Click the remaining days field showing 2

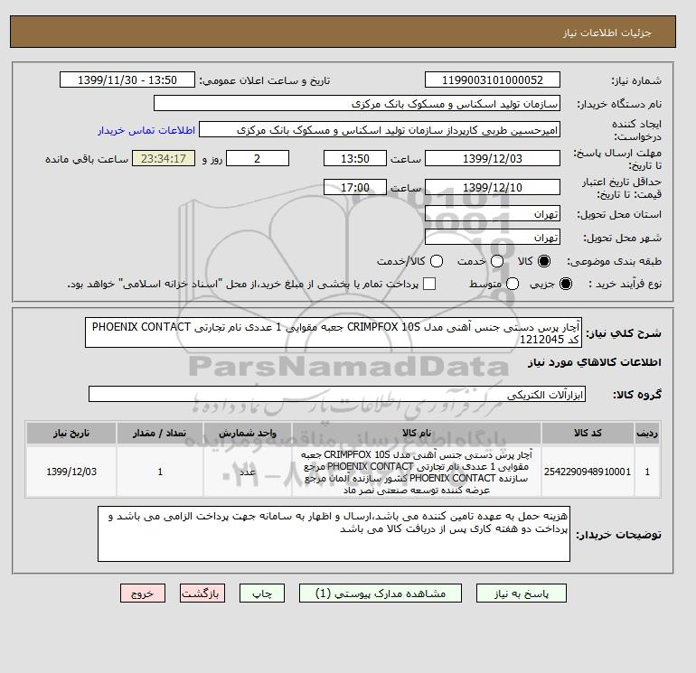(x=258, y=158)
